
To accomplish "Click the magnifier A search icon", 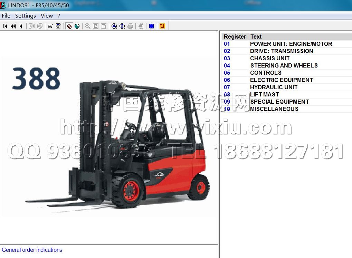I will (x=114, y=26).
